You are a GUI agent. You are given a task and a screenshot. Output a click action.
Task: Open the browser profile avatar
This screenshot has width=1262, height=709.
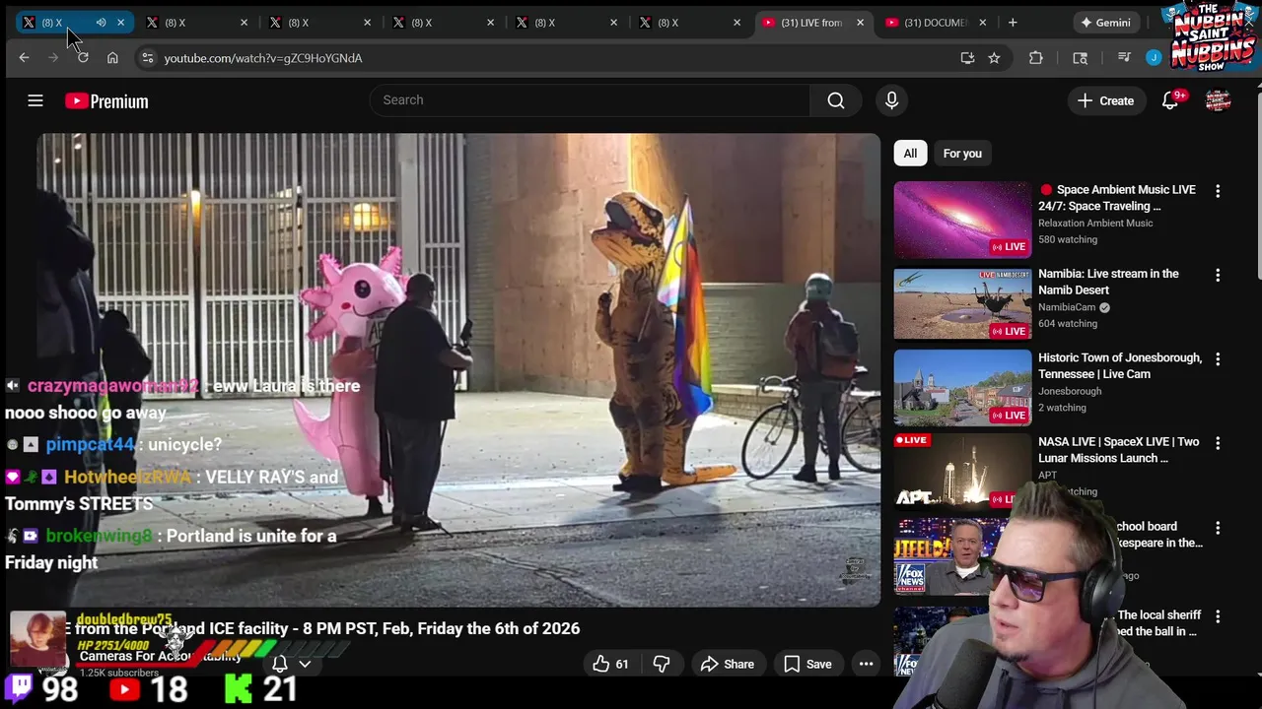point(1154,58)
